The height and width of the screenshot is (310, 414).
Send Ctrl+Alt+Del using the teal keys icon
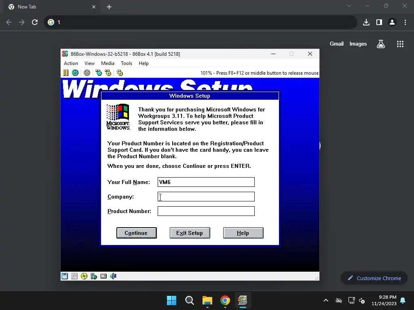pos(99,73)
